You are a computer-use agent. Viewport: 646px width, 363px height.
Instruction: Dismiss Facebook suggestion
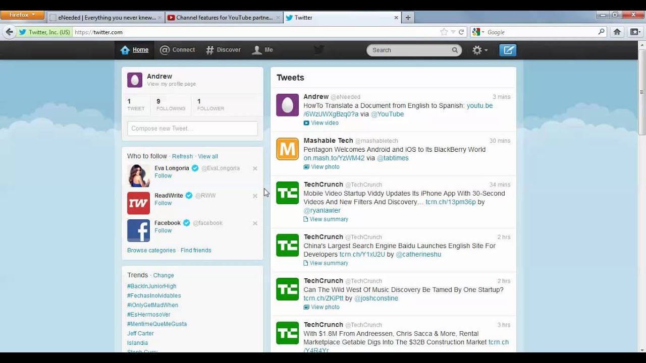coord(255,223)
